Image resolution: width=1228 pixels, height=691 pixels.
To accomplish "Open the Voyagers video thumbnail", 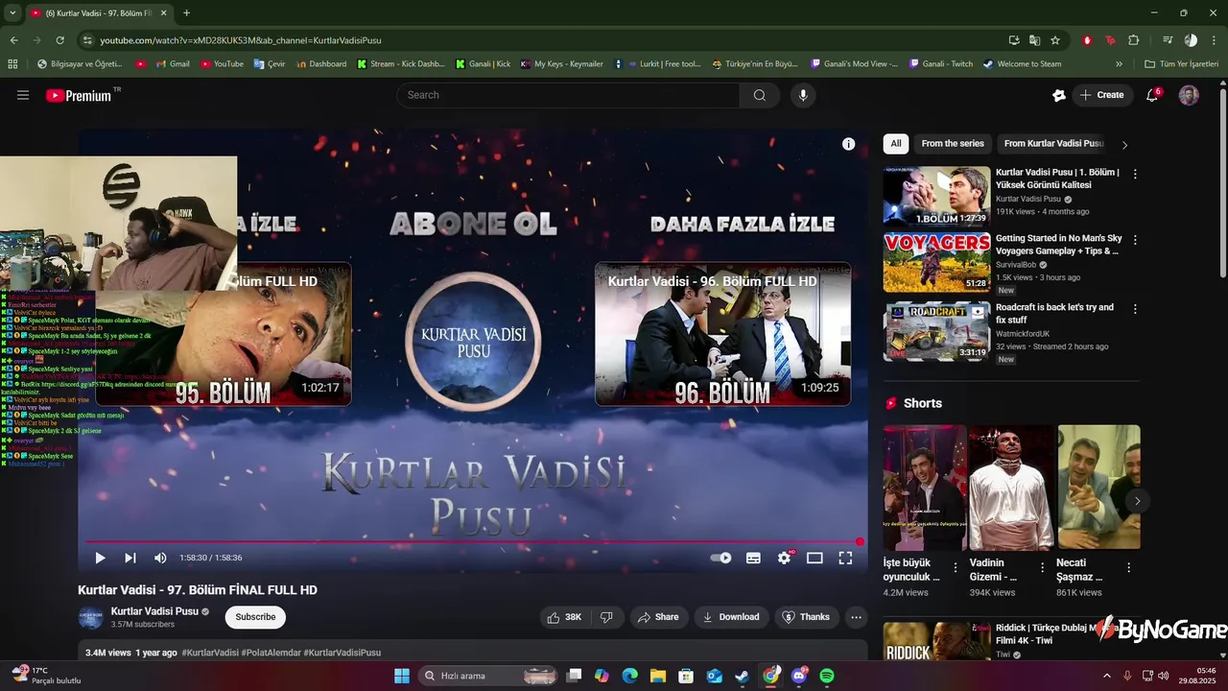I will 936,262.
